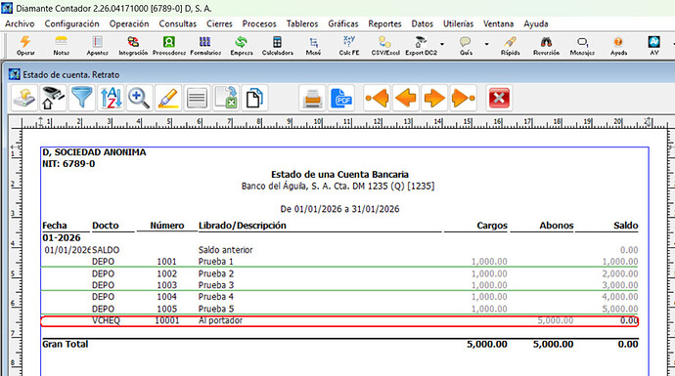Expand the arrow next to Export DC2
This screenshot has width=675, height=376.
[x=442, y=44]
